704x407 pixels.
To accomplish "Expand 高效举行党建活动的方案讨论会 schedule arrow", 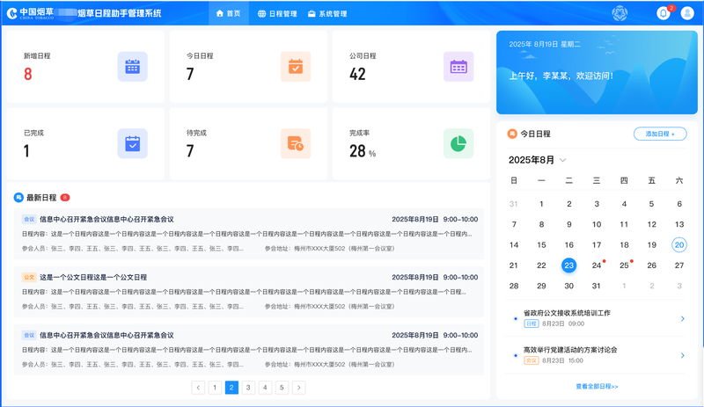I will (682, 355).
